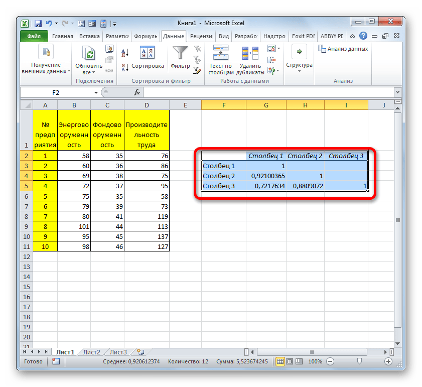Open Анализ данных tool
The image size is (422, 387).
343,49
